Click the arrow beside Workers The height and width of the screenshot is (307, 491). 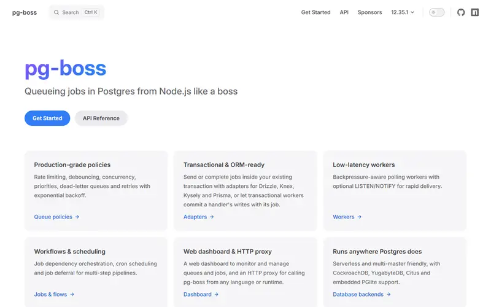[360, 217]
